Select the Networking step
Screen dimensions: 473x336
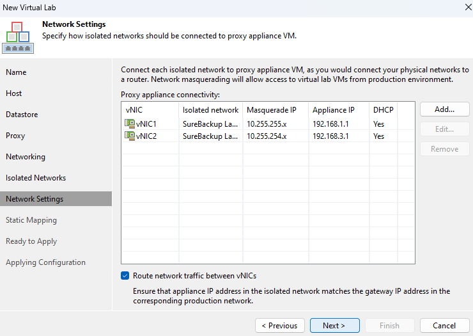[26, 157]
